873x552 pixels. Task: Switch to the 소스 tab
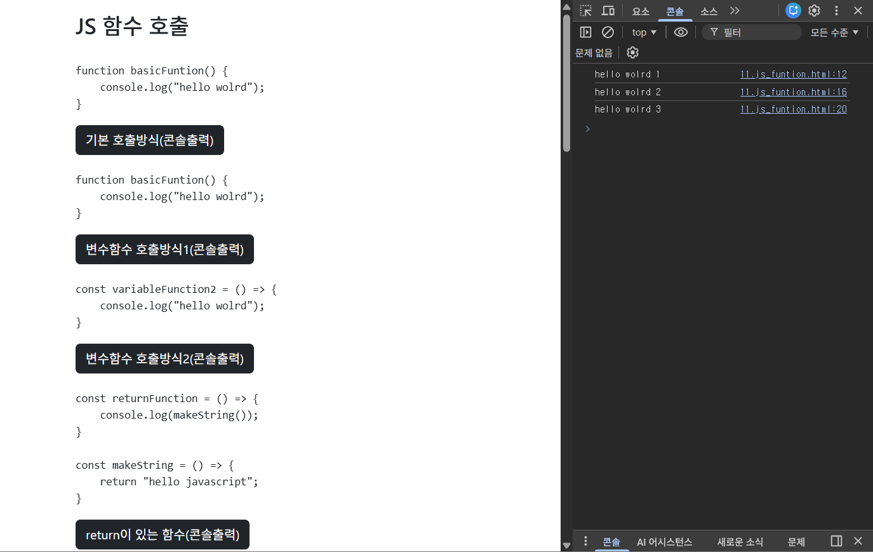(x=709, y=11)
